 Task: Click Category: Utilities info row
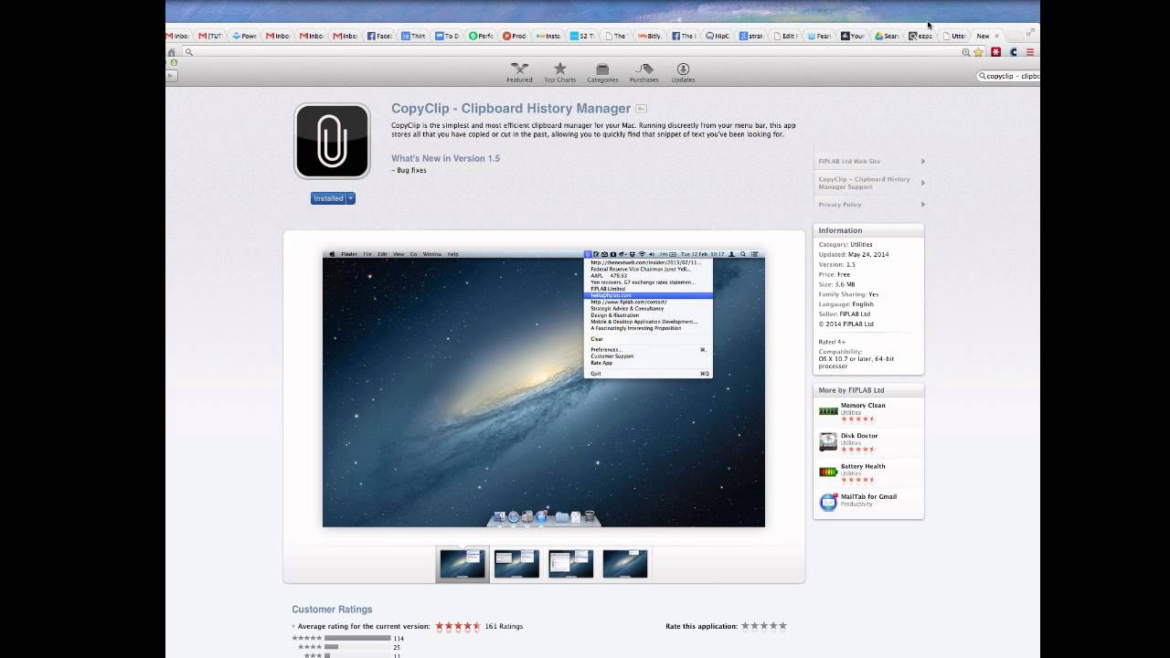[846, 245]
